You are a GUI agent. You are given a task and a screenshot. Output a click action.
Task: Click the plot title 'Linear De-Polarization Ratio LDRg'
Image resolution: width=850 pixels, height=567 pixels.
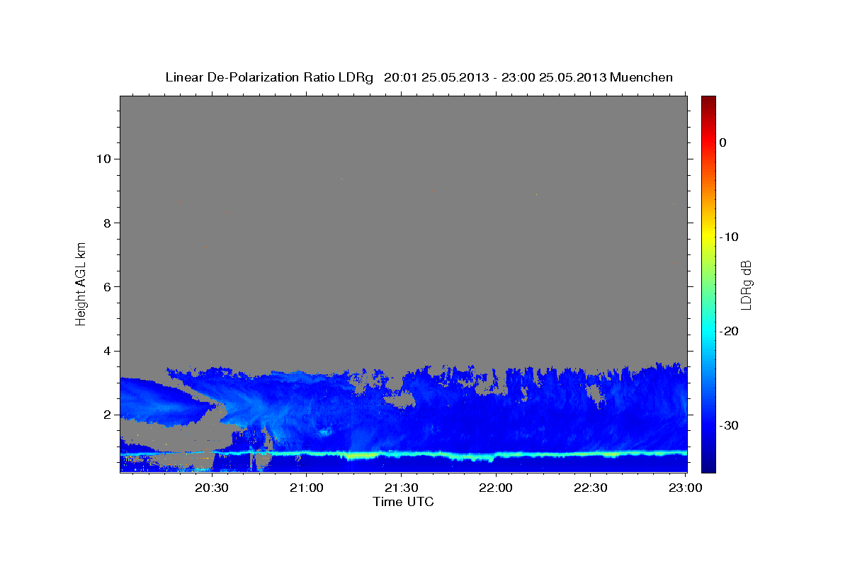pos(268,77)
